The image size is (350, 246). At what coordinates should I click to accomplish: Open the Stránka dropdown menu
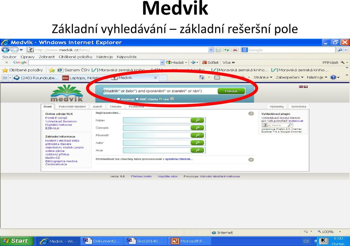(263, 77)
